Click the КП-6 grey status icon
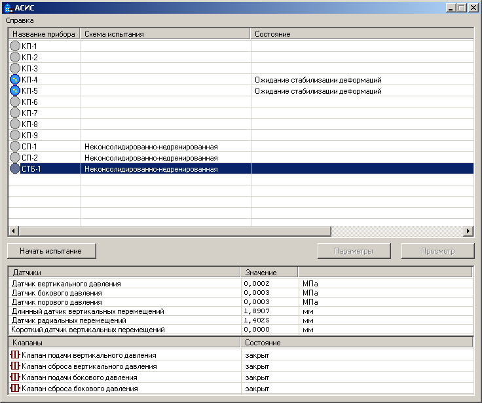This screenshot has height=403, width=482. coord(15,102)
